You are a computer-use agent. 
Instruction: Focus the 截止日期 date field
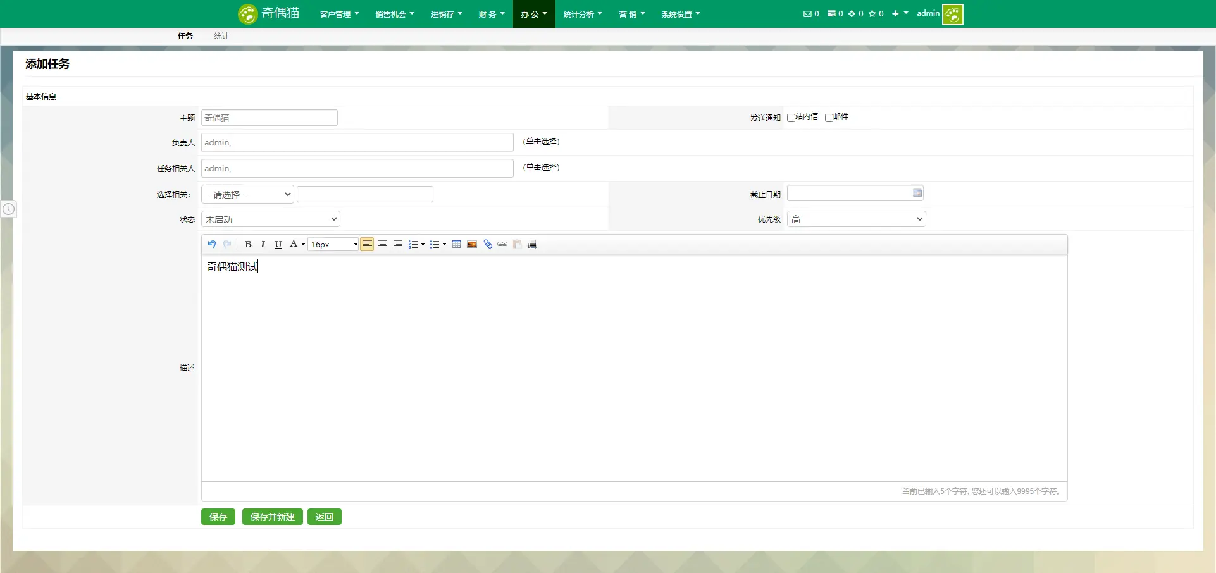[855, 193]
